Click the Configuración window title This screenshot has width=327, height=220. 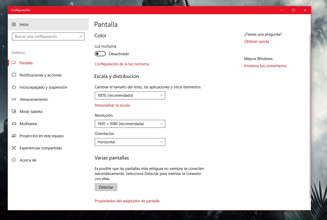[x=20, y=10]
